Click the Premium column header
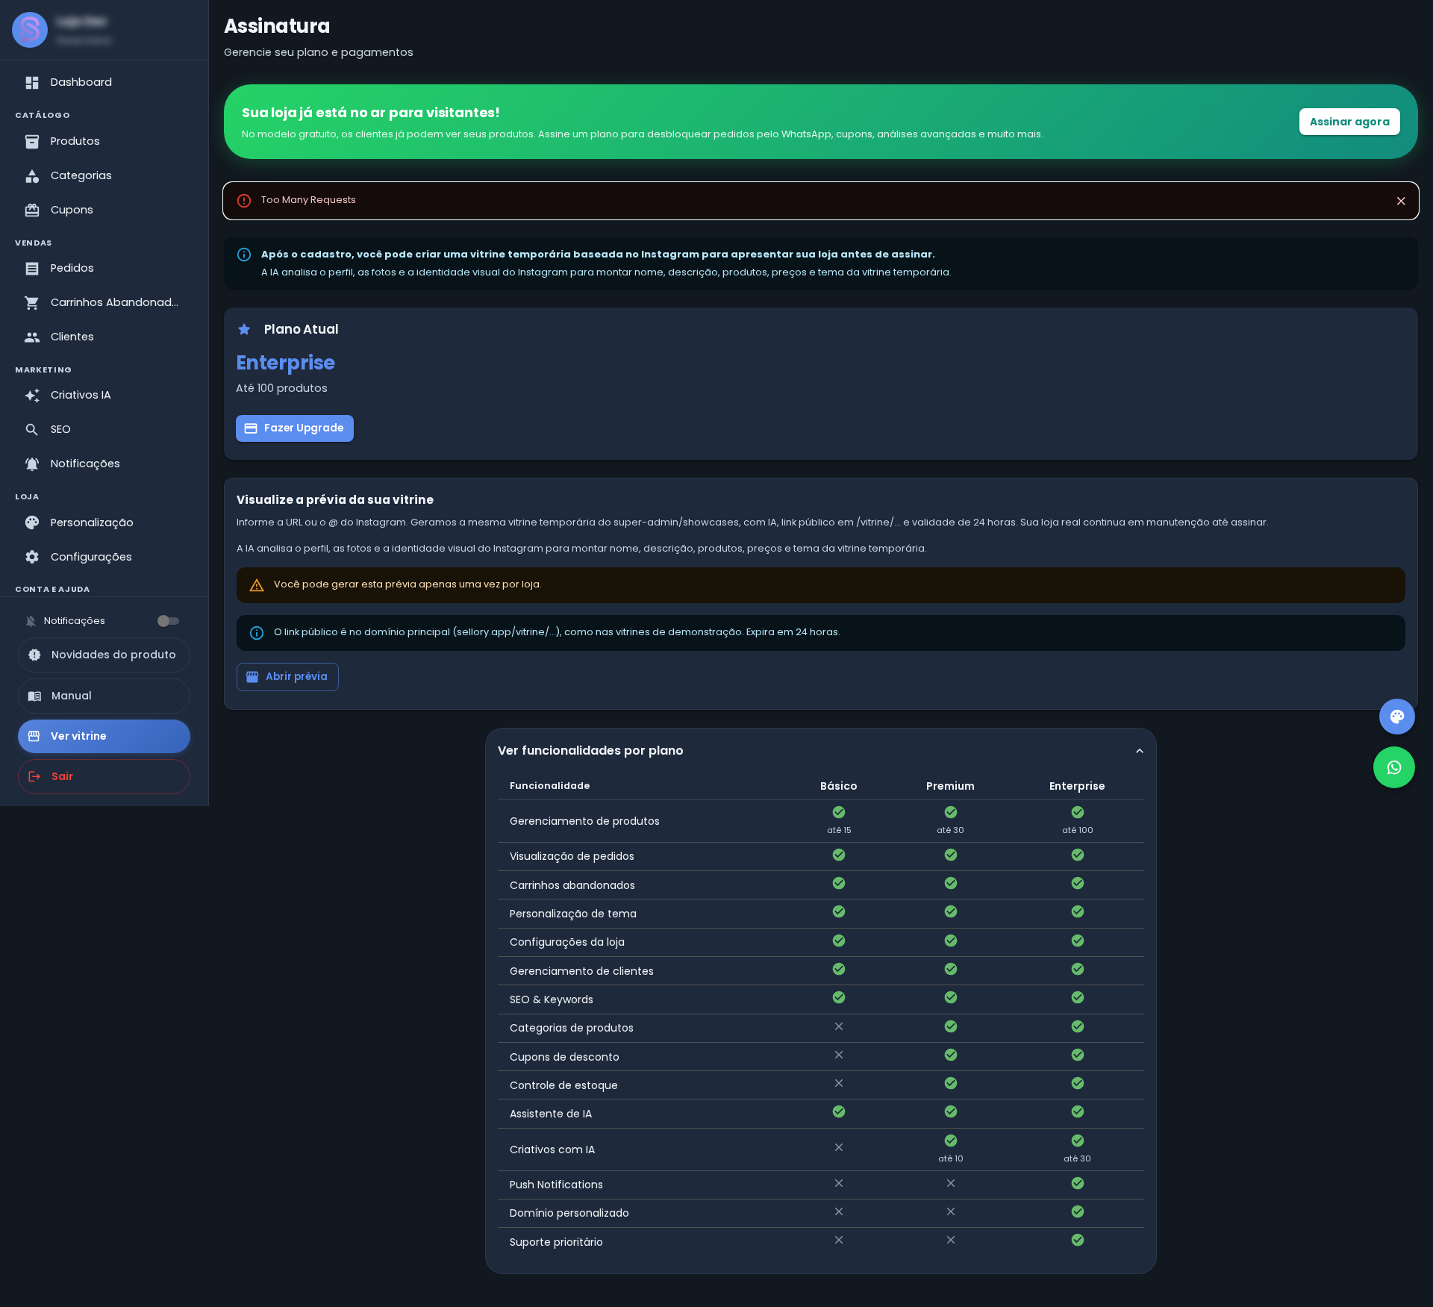Image resolution: width=1433 pixels, height=1307 pixels. click(x=950, y=786)
